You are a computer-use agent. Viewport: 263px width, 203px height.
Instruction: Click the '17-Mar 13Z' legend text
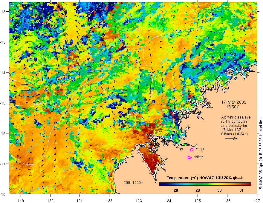[231, 130]
